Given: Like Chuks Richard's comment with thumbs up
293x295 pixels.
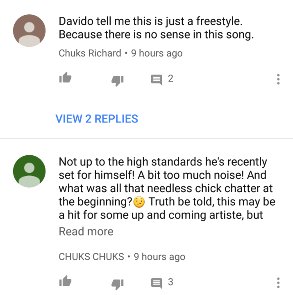Looking at the screenshot, I should pyautogui.click(x=65, y=77).
